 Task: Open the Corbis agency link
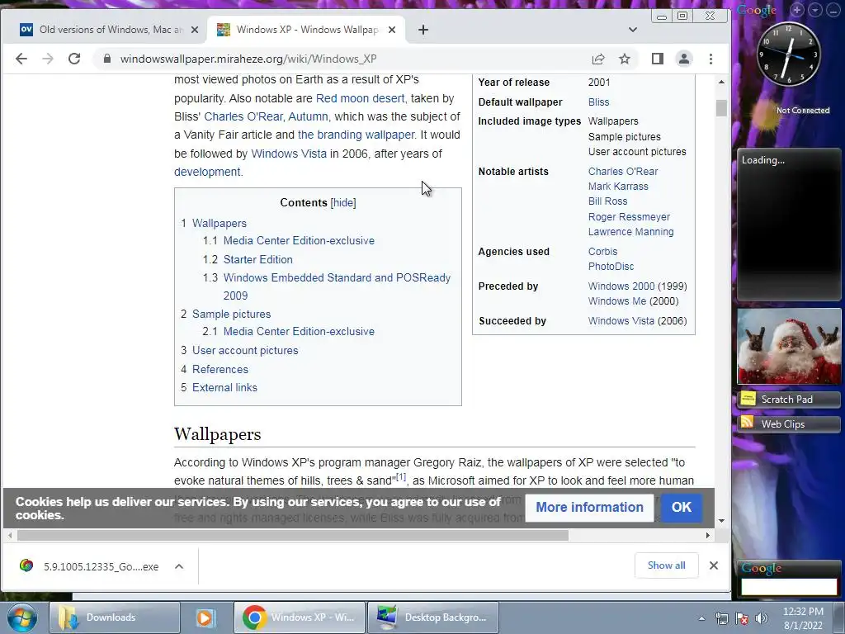click(x=602, y=251)
